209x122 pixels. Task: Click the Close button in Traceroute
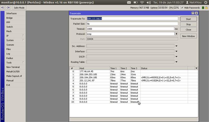coord(188,30)
